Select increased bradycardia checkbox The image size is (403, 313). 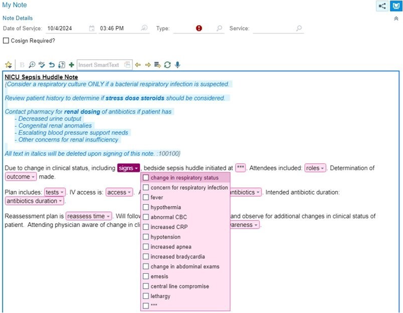coord(146,257)
